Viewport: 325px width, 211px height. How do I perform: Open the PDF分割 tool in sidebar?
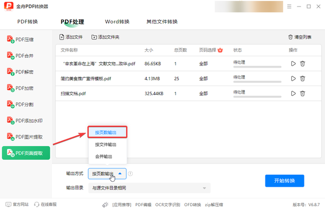click(21, 104)
